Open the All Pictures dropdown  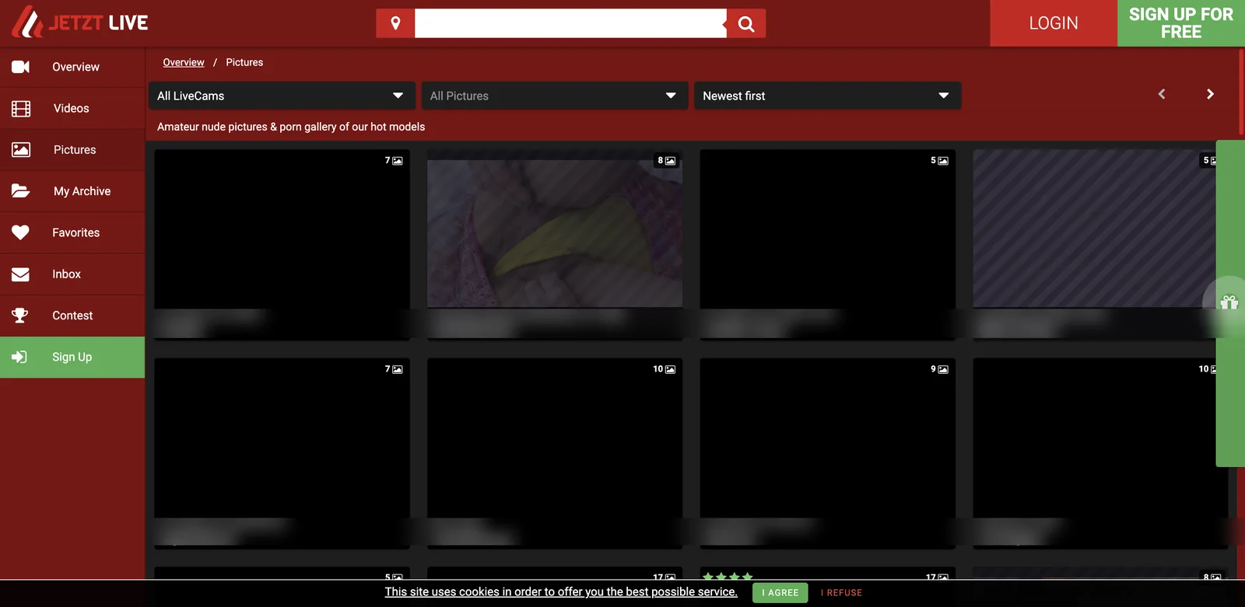555,96
